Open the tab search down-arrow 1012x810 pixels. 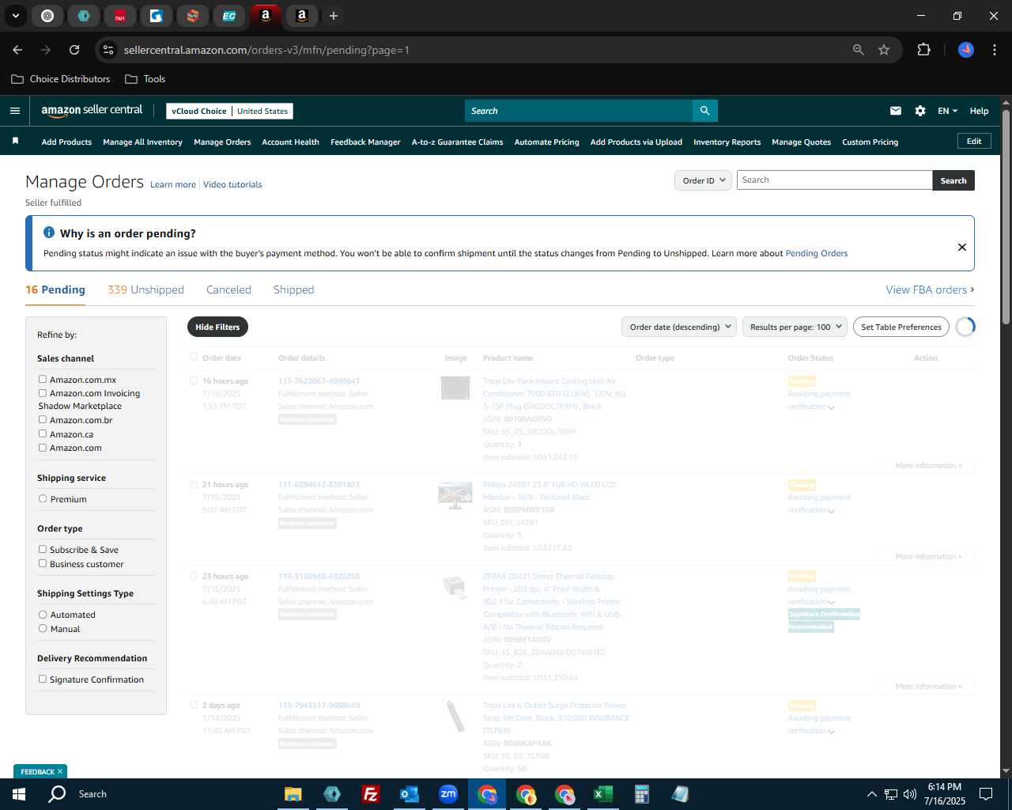(x=15, y=16)
